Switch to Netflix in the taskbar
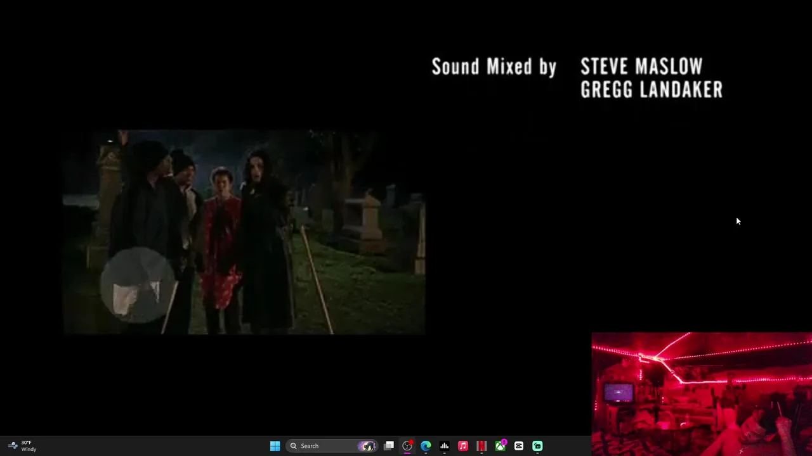812x456 pixels. pos(481,446)
